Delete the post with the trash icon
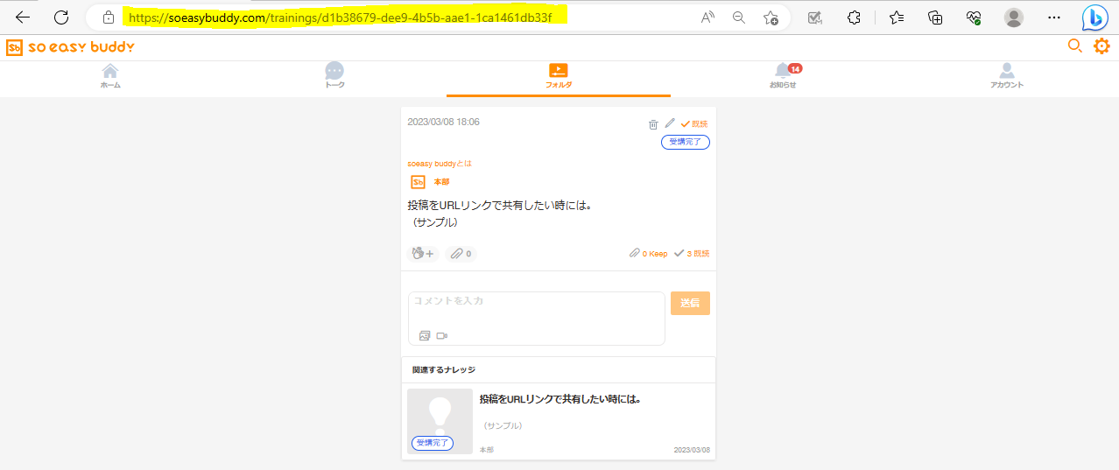The image size is (1119, 470). point(653,124)
